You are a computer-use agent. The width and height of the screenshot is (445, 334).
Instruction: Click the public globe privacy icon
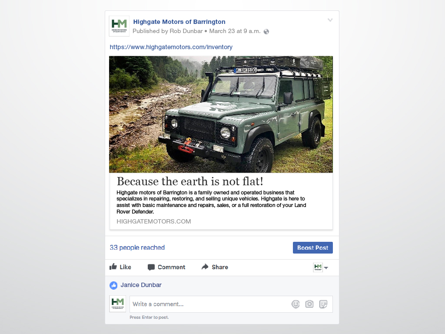pyautogui.click(x=266, y=31)
